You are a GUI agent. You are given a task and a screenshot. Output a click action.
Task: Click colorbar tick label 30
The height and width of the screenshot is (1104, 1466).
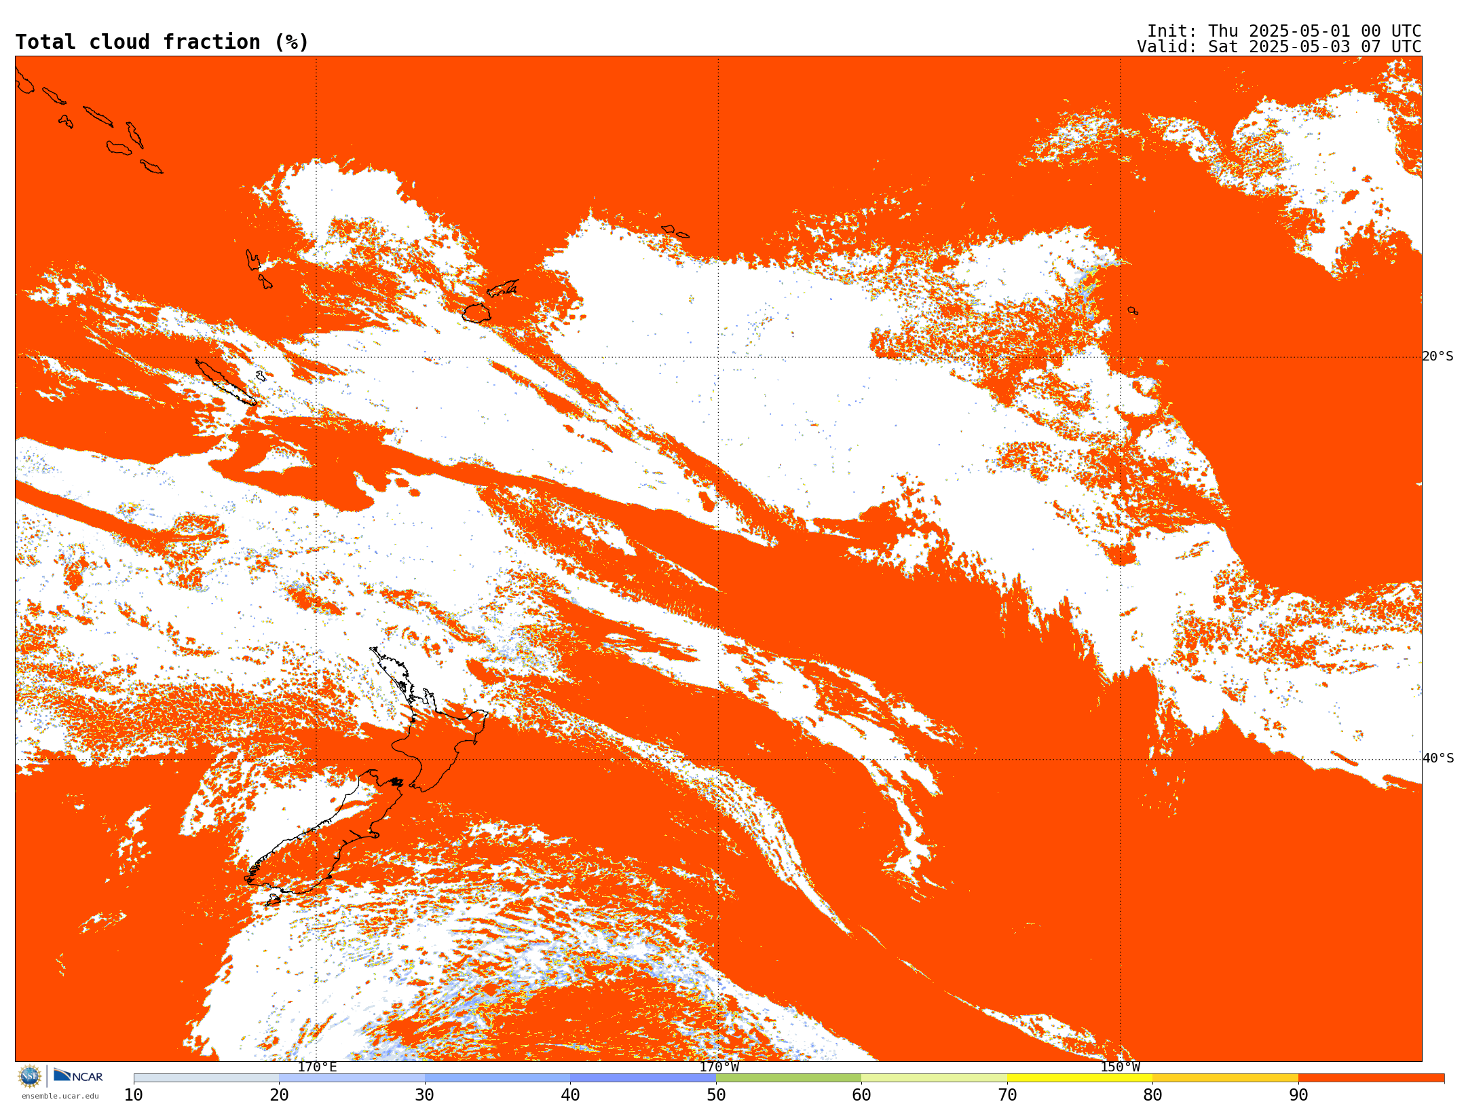425,1094
